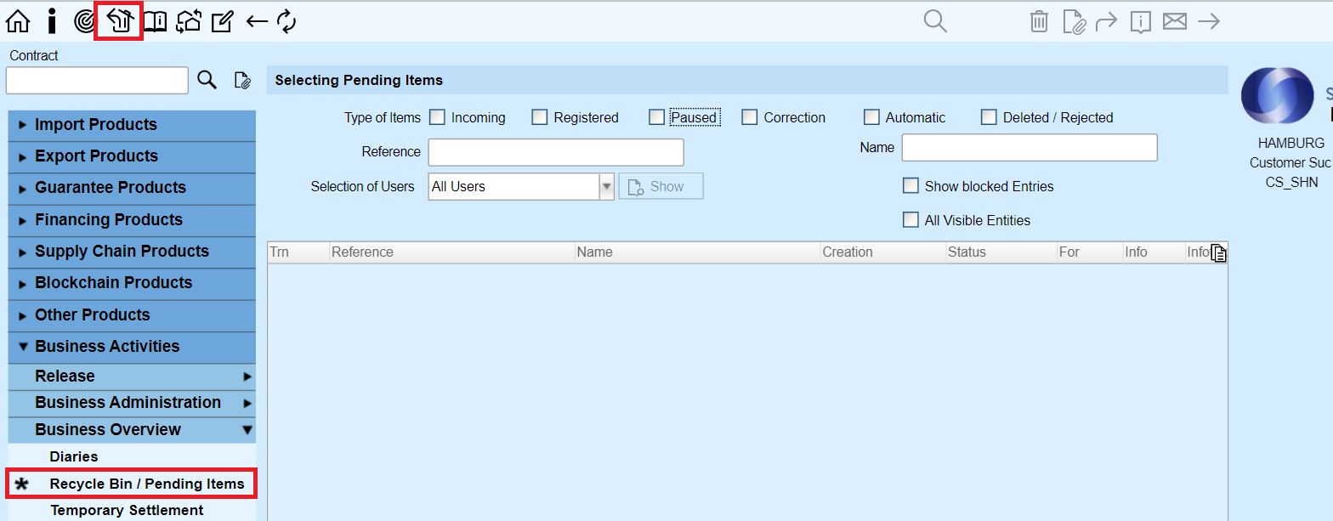
Task: Check the Deleted / Rejected checkbox
Action: (x=989, y=117)
